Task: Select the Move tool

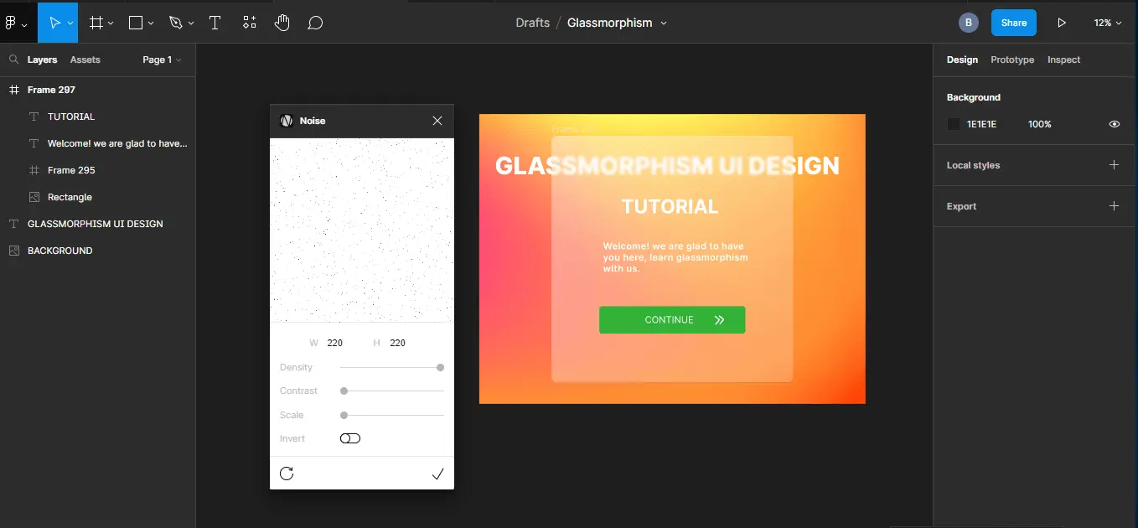Action: 54,23
